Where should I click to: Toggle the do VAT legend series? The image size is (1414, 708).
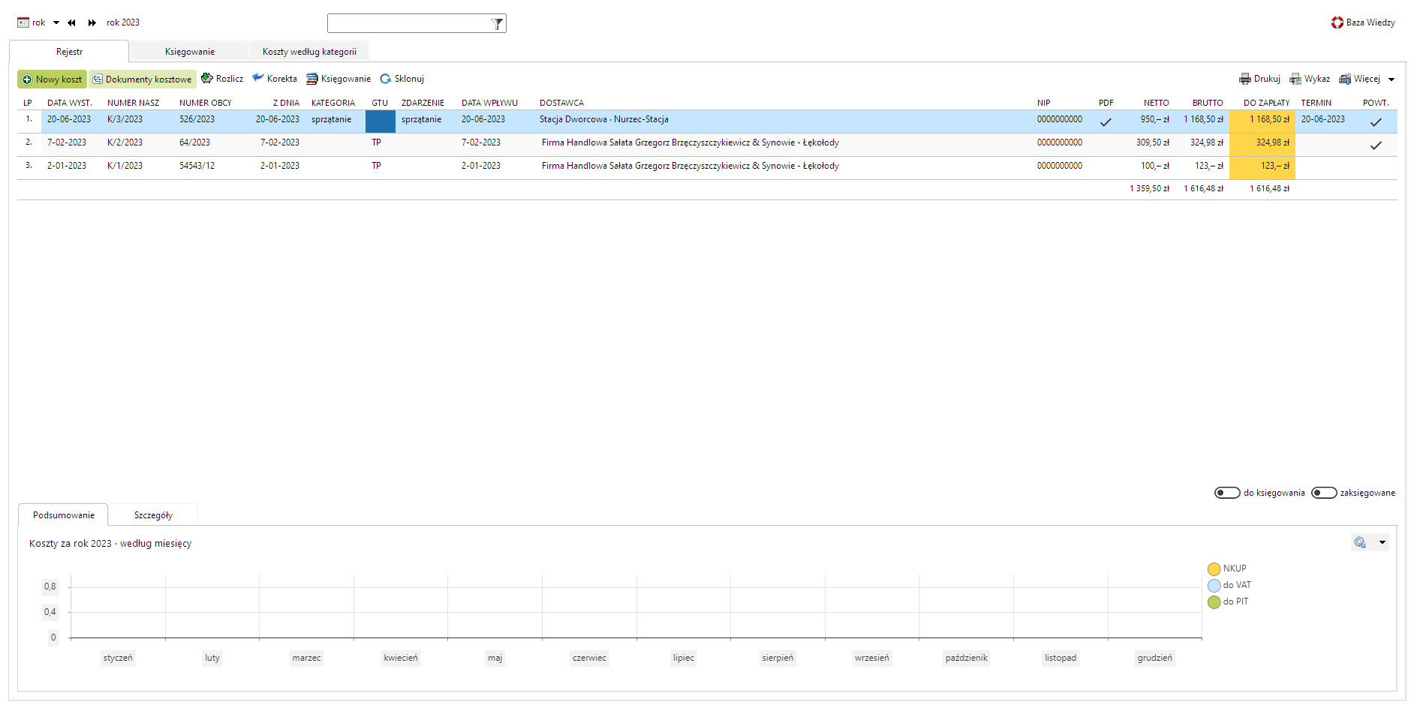(x=1229, y=585)
